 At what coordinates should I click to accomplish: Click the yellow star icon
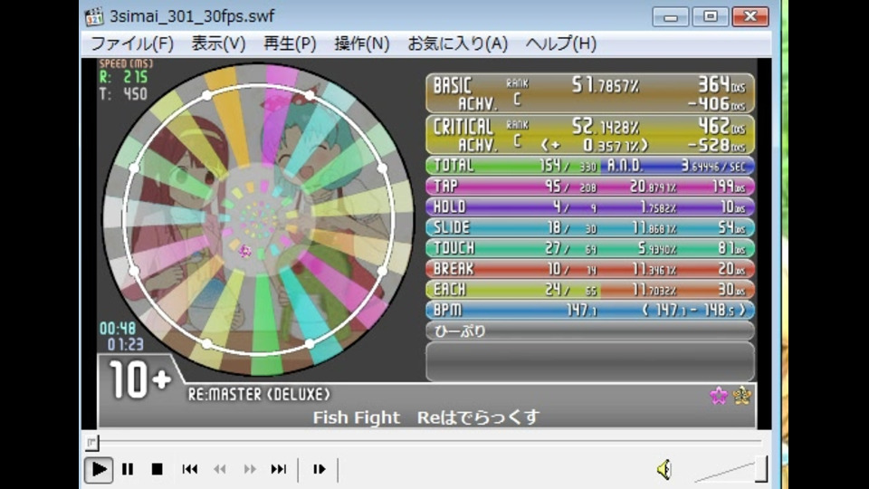(x=742, y=396)
